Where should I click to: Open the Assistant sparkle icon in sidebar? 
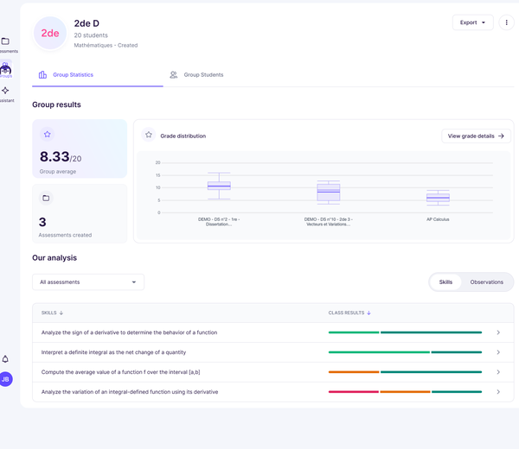5,91
